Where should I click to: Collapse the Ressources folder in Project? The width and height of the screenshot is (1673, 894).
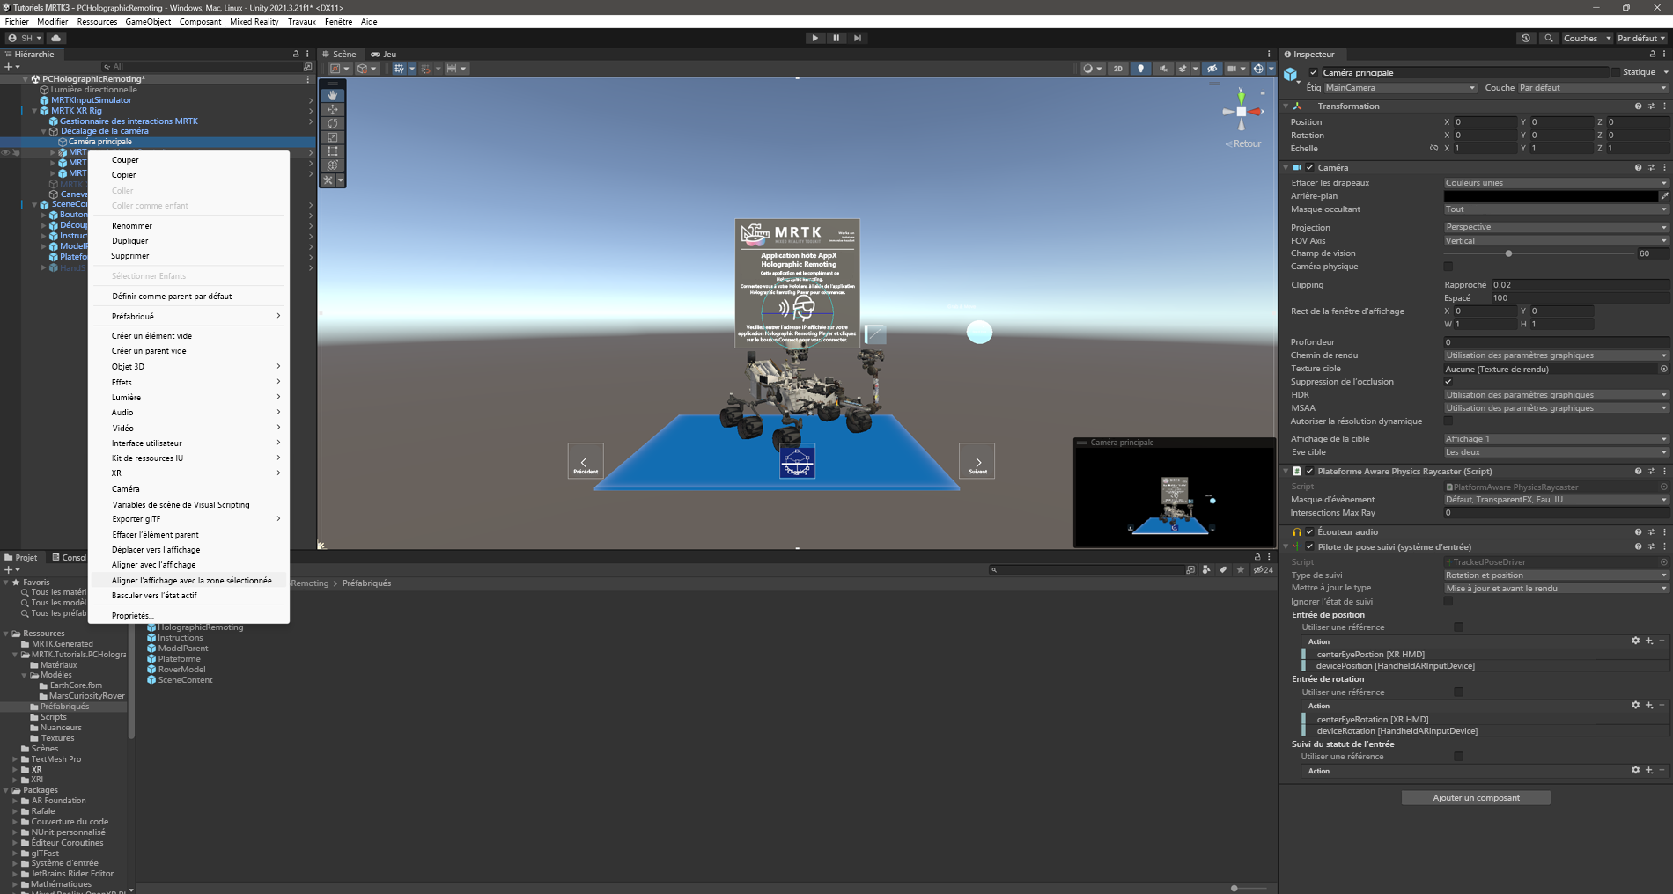coord(6,634)
